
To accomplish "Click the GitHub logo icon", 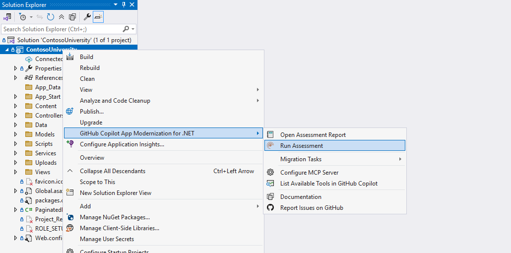I will [270, 207].
